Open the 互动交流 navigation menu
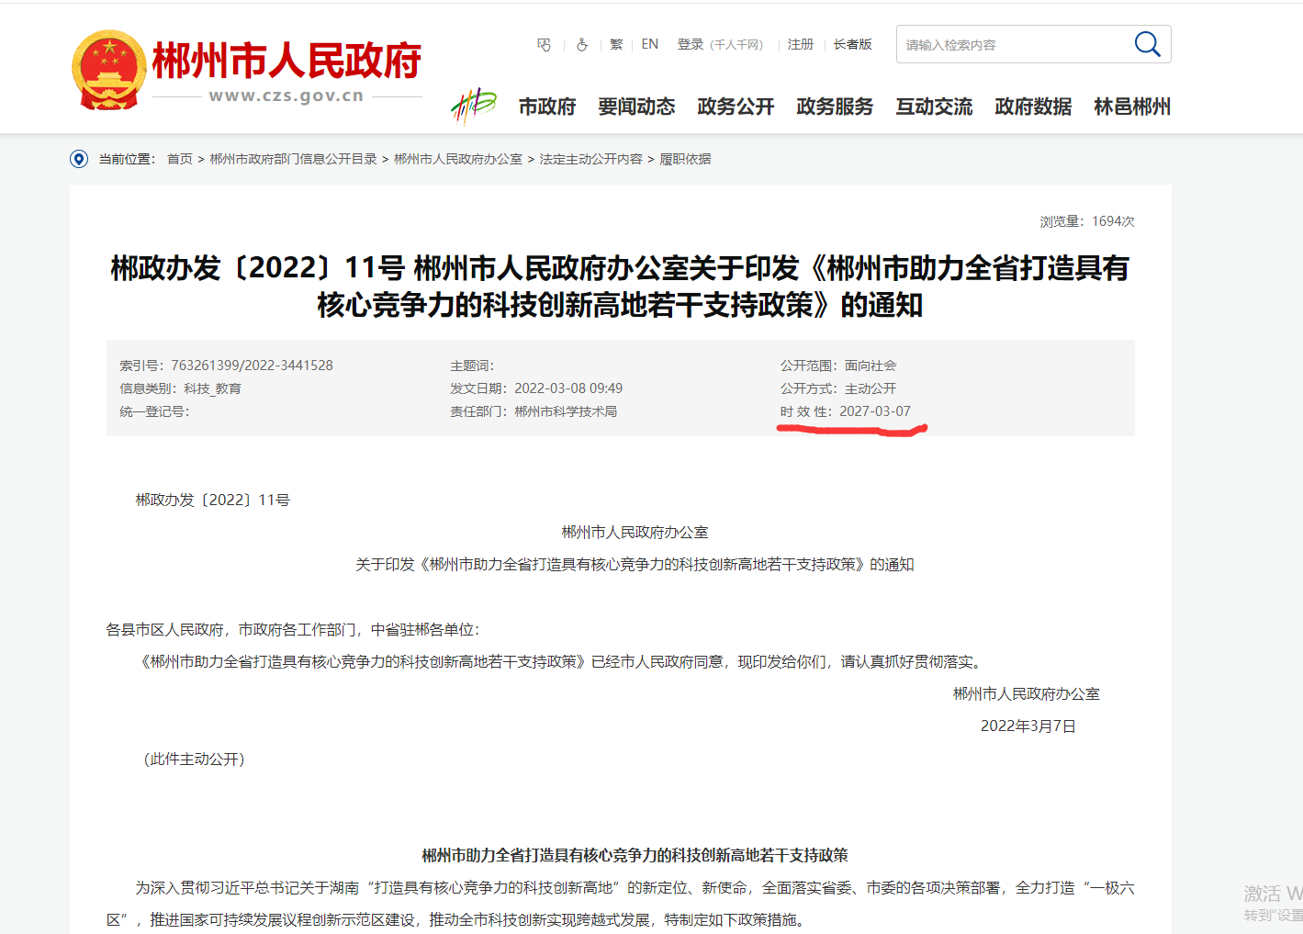The height and width of the screenshot is (934, 1303). [x=934, y=107]
